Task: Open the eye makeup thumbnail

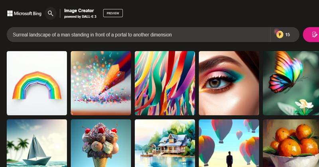Action: tap(229, 83)
